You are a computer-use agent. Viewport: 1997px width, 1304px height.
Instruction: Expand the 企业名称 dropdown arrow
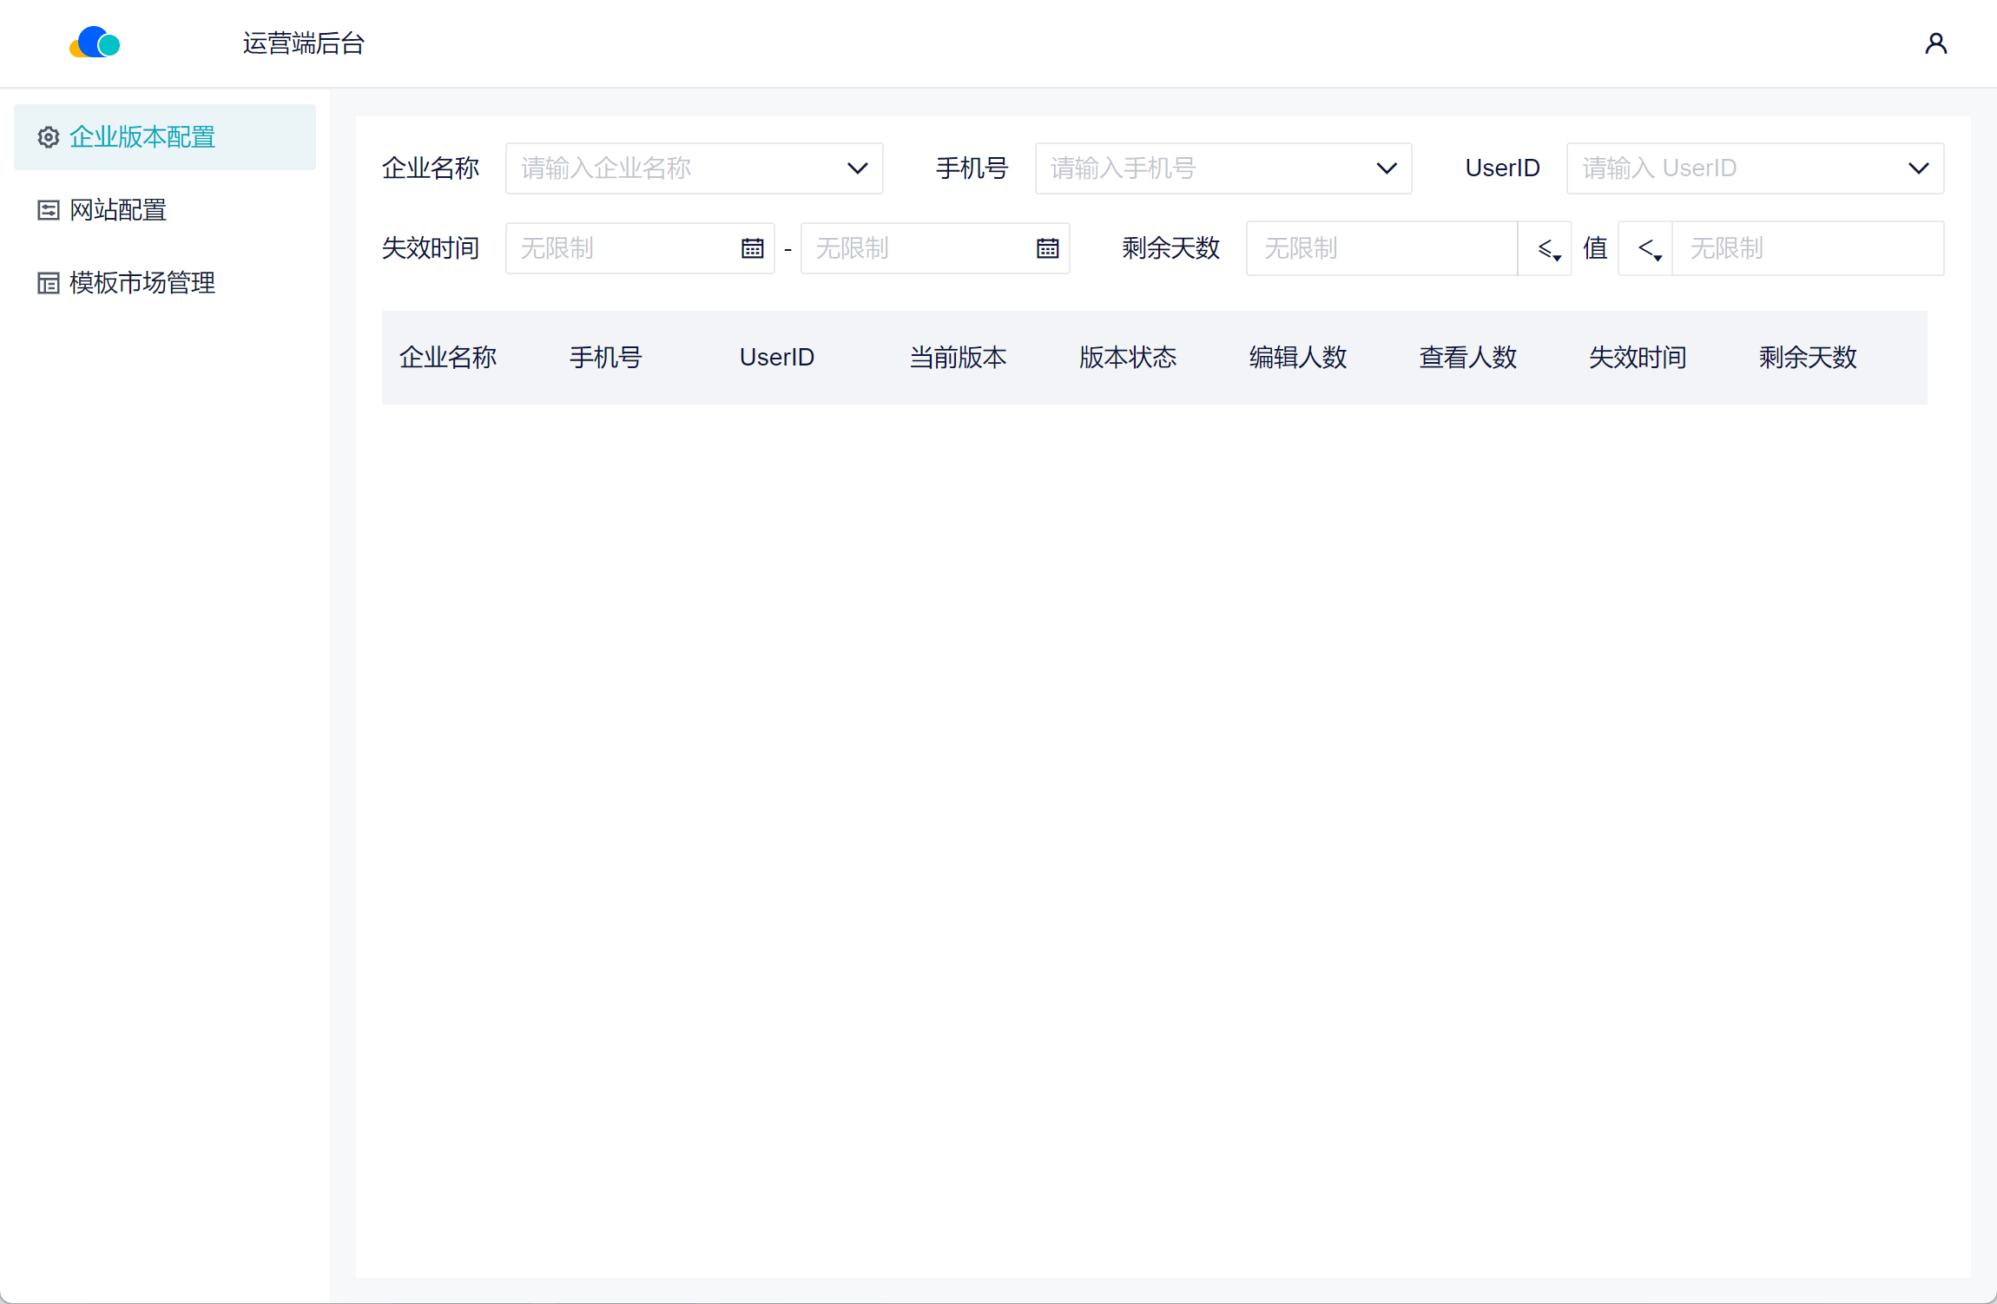(857, 168)
